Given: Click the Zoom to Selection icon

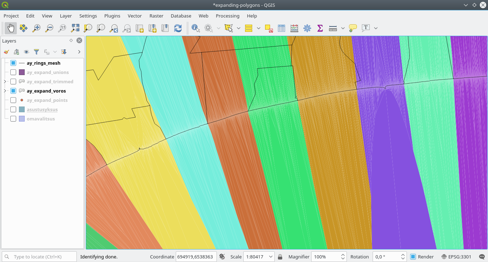Looking at the screenshot, I should pyautogui.click(x=88, y=28).
